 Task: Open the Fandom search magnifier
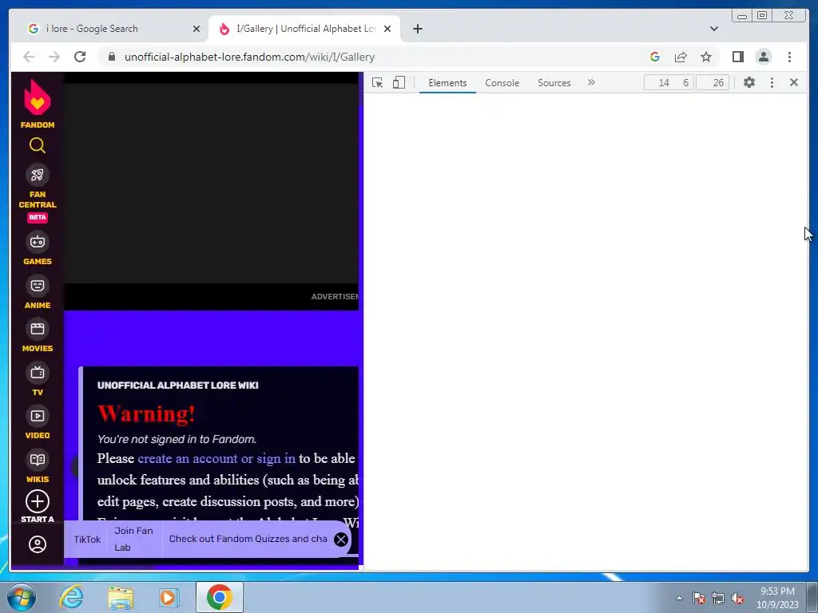(x=37, y=145)
